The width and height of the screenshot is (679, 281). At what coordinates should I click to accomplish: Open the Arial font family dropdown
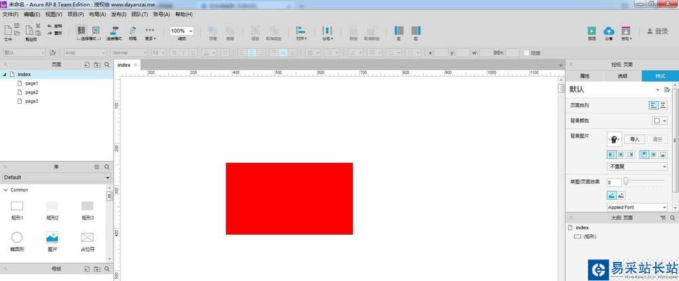point(85,52)
